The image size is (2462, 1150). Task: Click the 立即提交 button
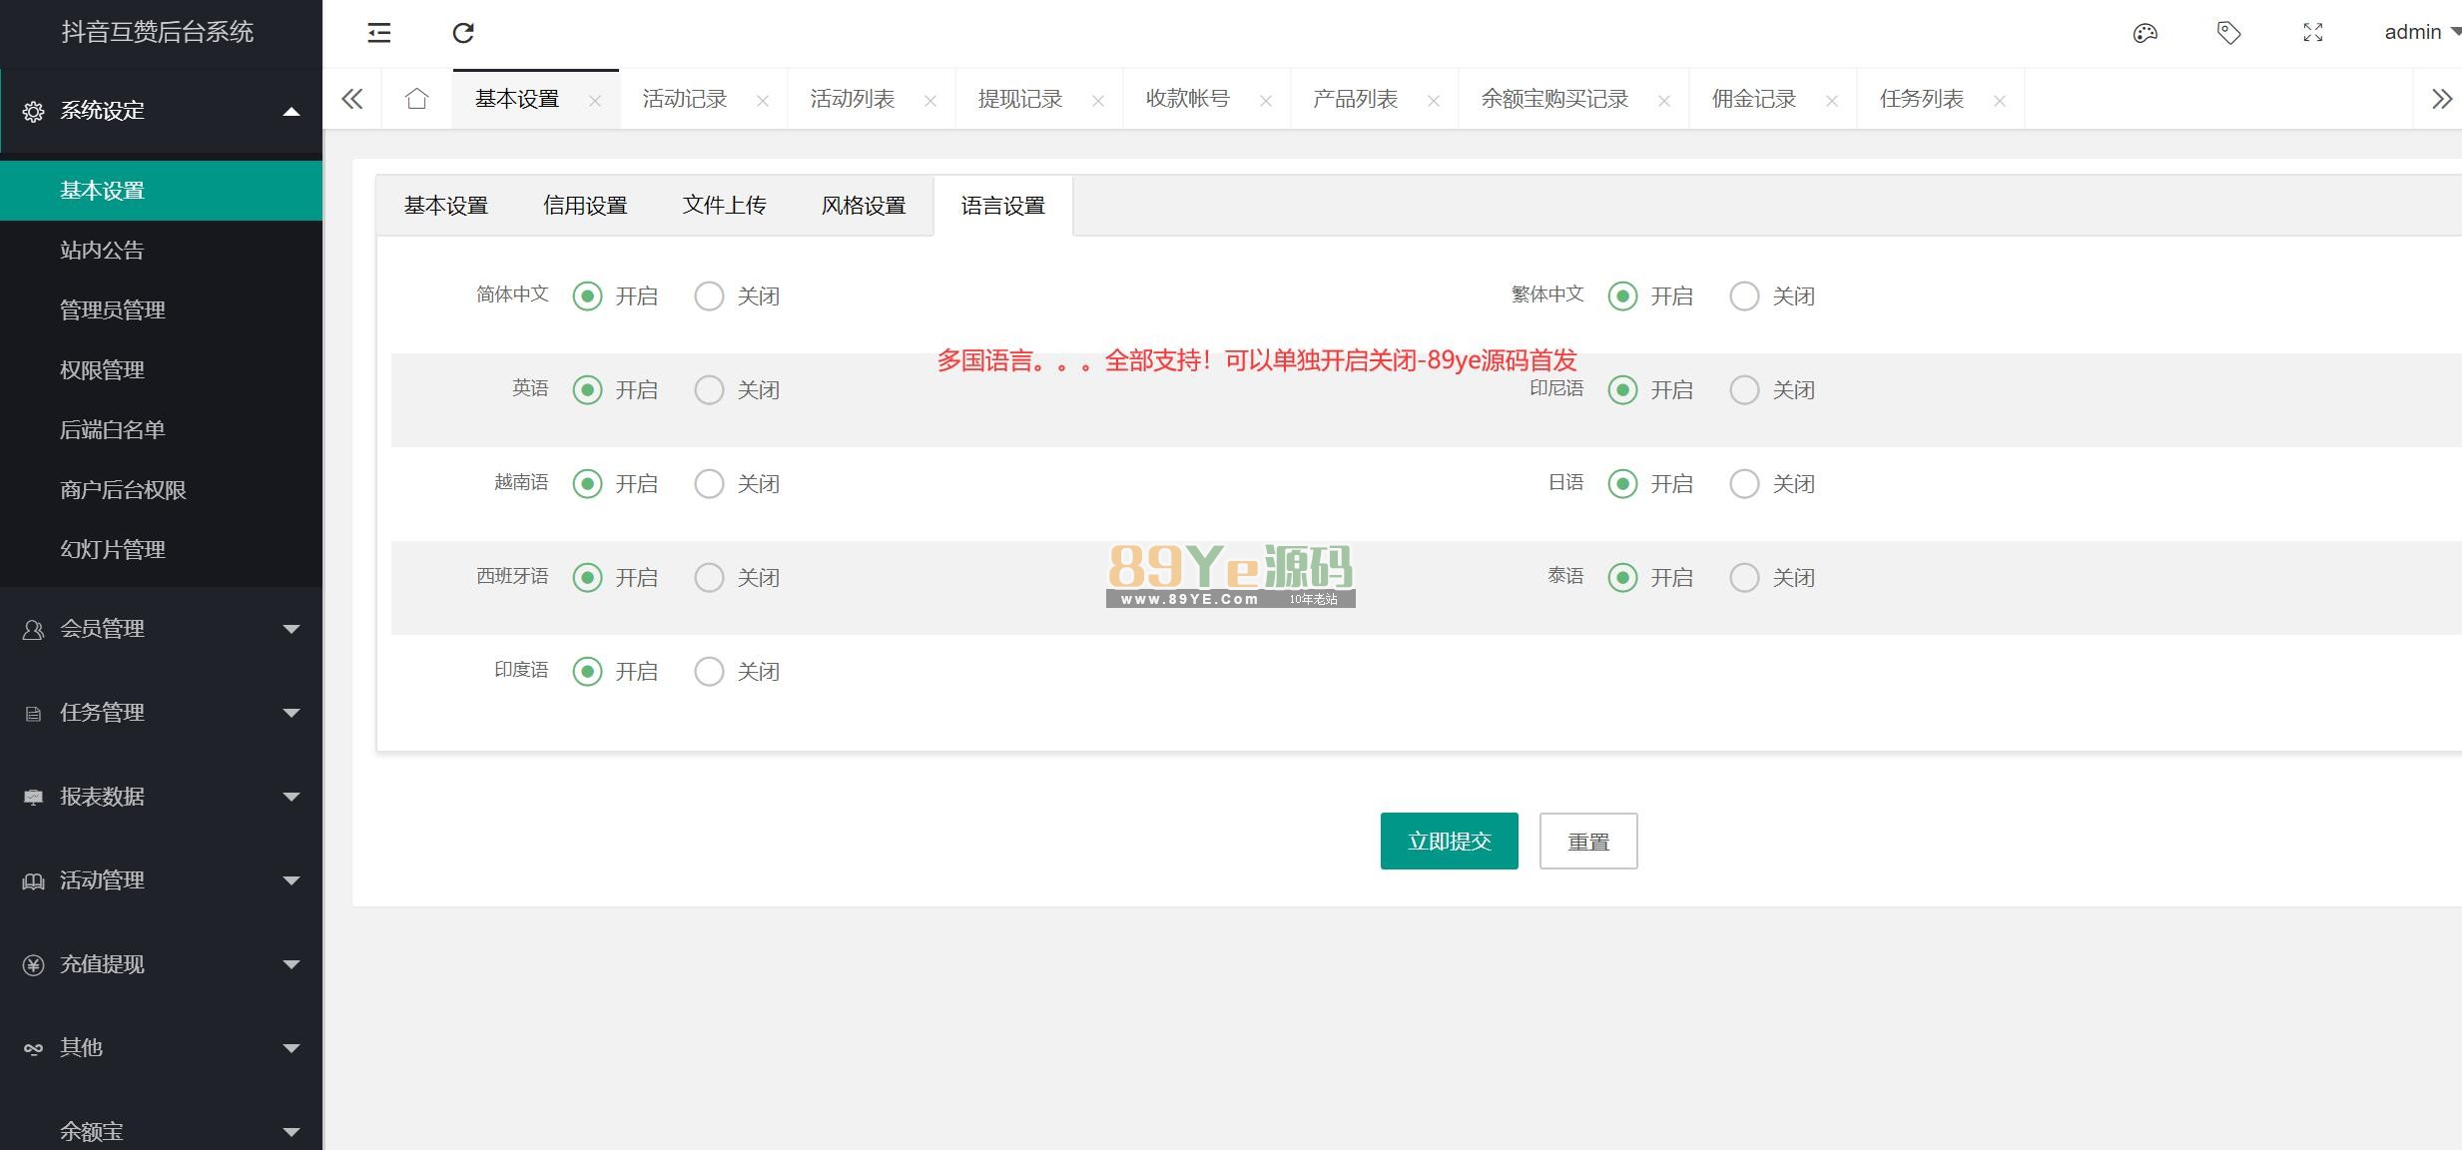1450,842
